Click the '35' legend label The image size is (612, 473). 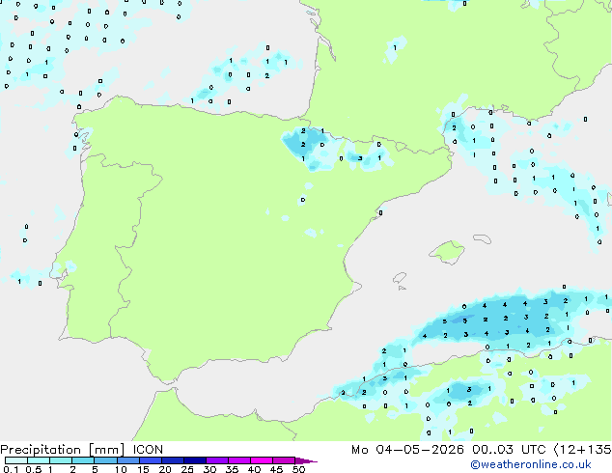point(232,469)
